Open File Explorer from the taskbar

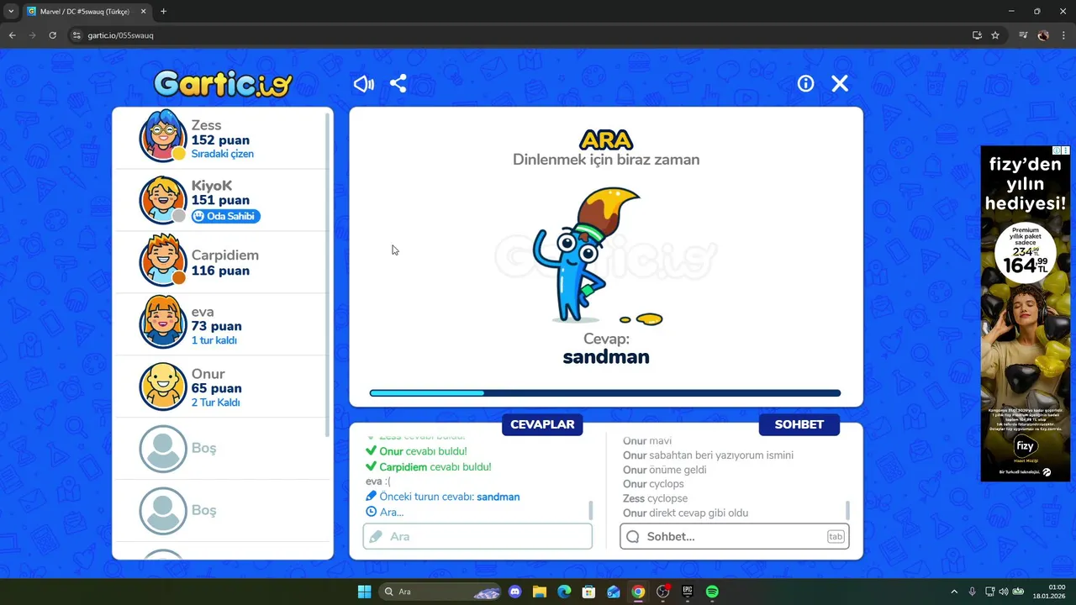pos(540,592)
